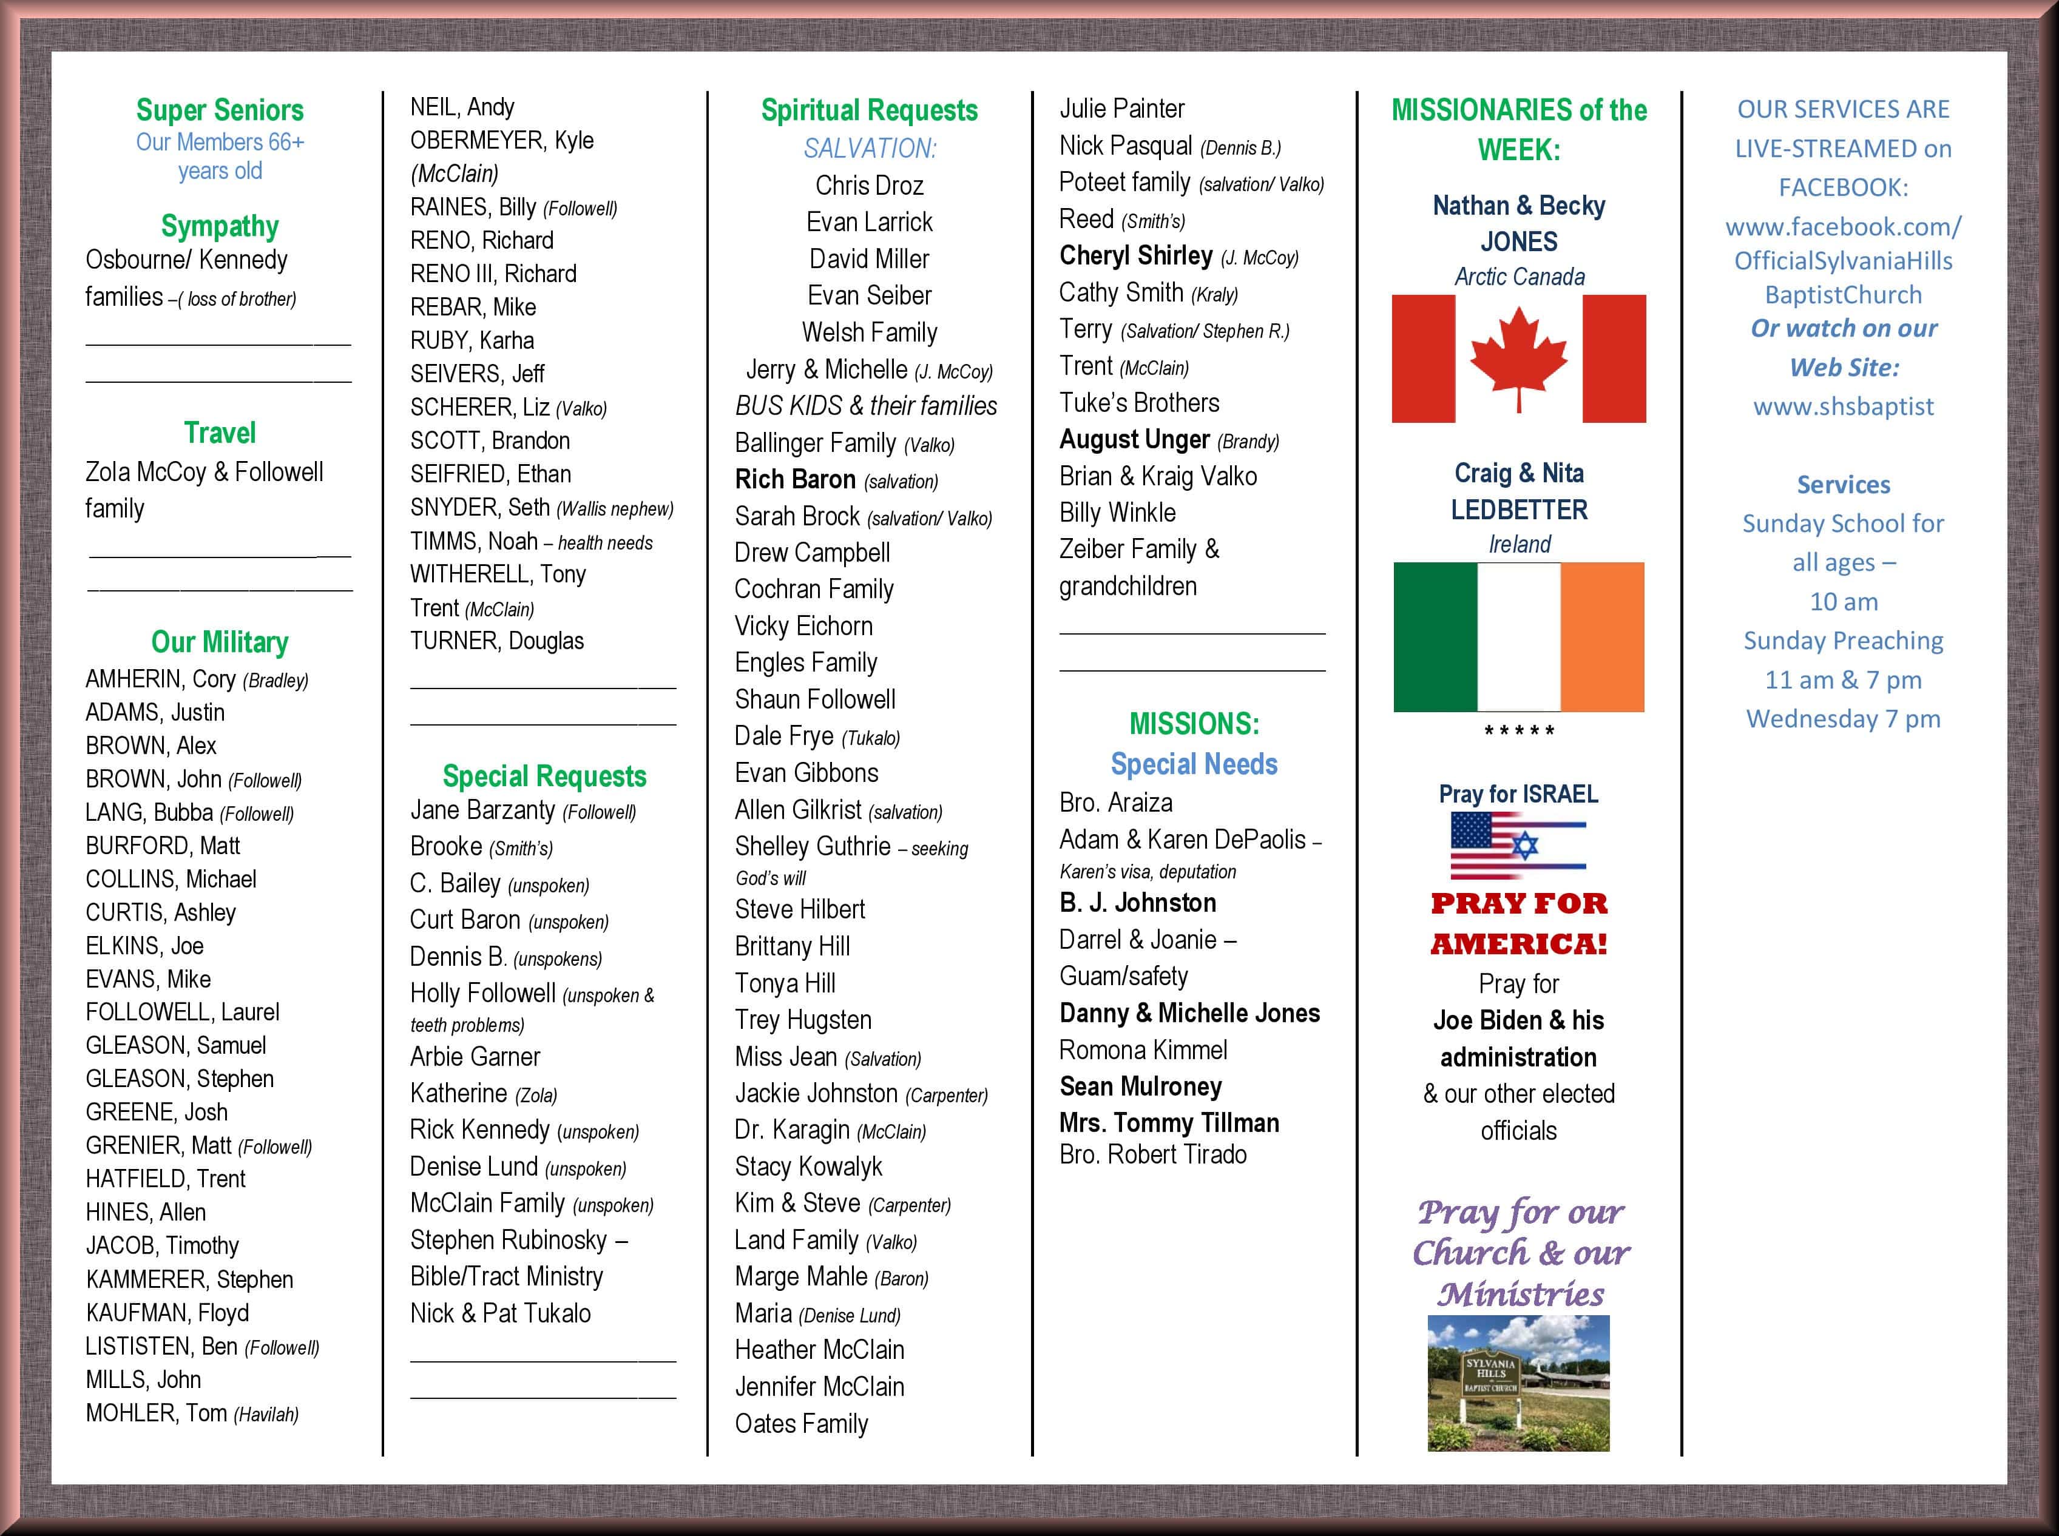Click the 'Spiritual Requests' heading
2059x1536 pixels.
pyautogui.click(x=870, y=110)
